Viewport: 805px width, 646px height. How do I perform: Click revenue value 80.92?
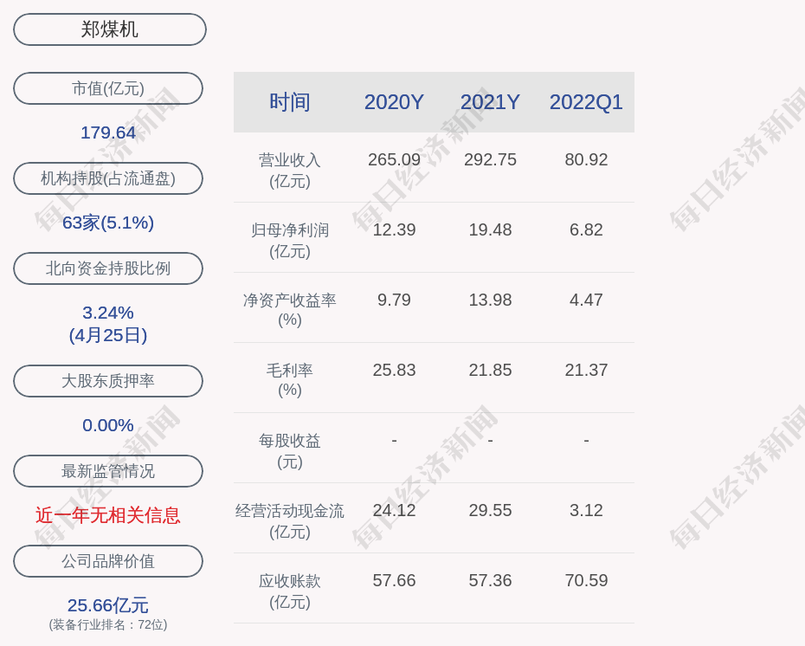click(x=586, y=159)
